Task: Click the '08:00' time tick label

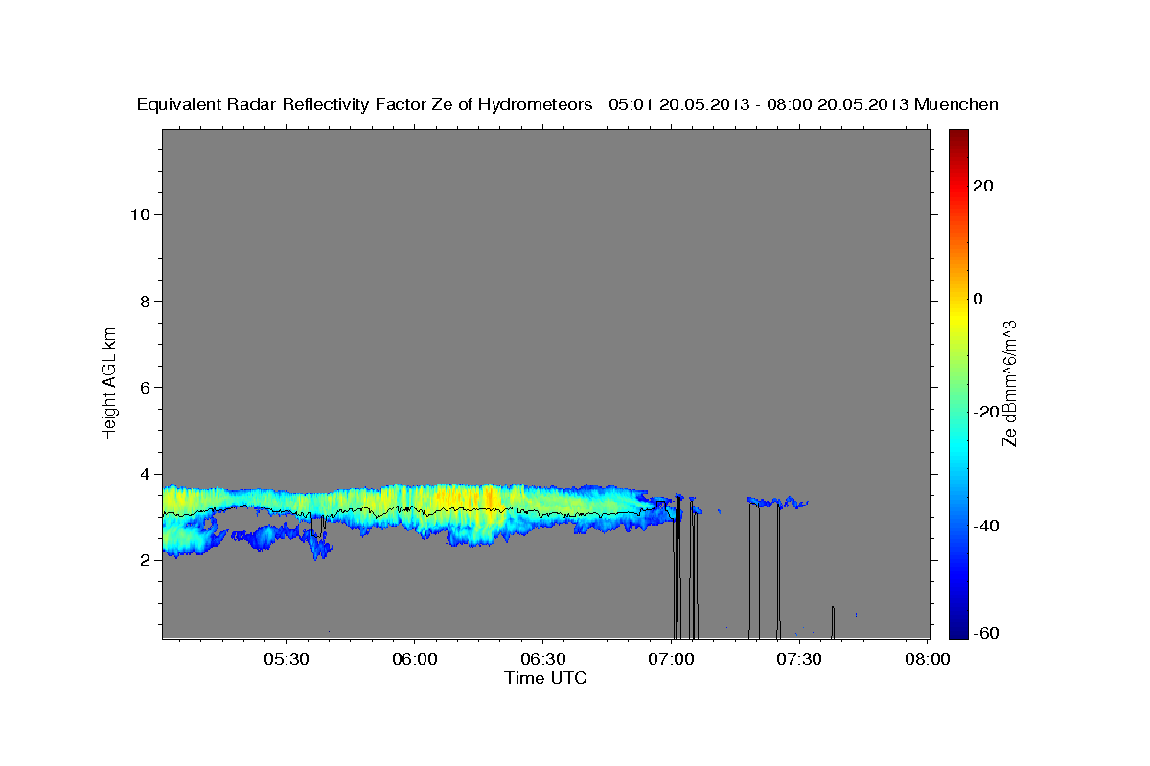Action: click(x=928, y=659)
